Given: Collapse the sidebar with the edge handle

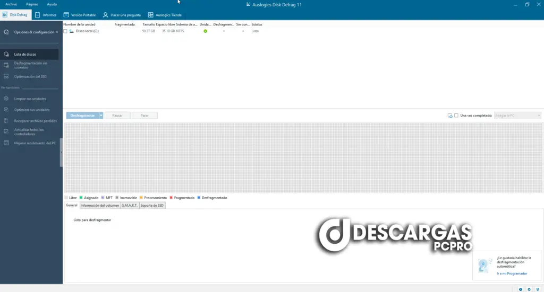Looking at the screenshot, I should pos(62,152).
